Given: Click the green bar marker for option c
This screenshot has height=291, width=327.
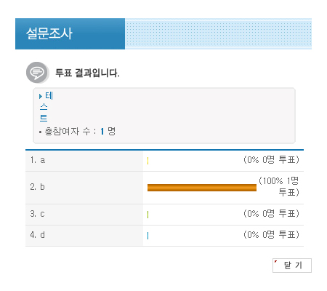Looking at the screenshot, I should (x=148, y=215).
